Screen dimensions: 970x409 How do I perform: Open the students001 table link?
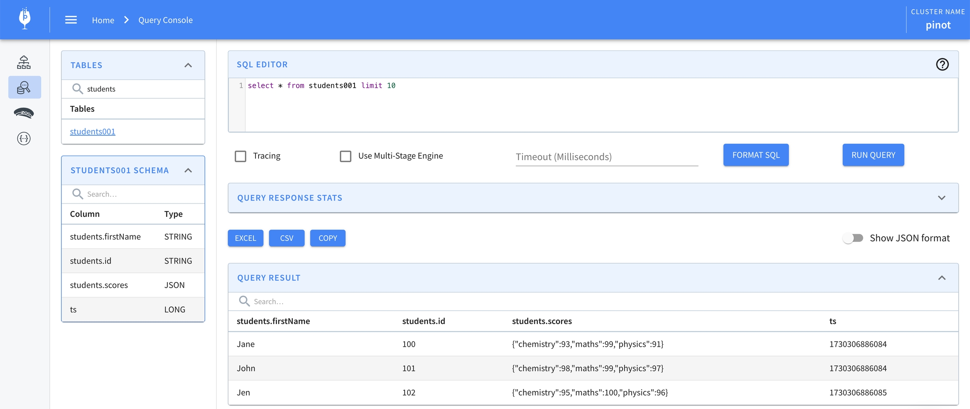click(93, 131)
